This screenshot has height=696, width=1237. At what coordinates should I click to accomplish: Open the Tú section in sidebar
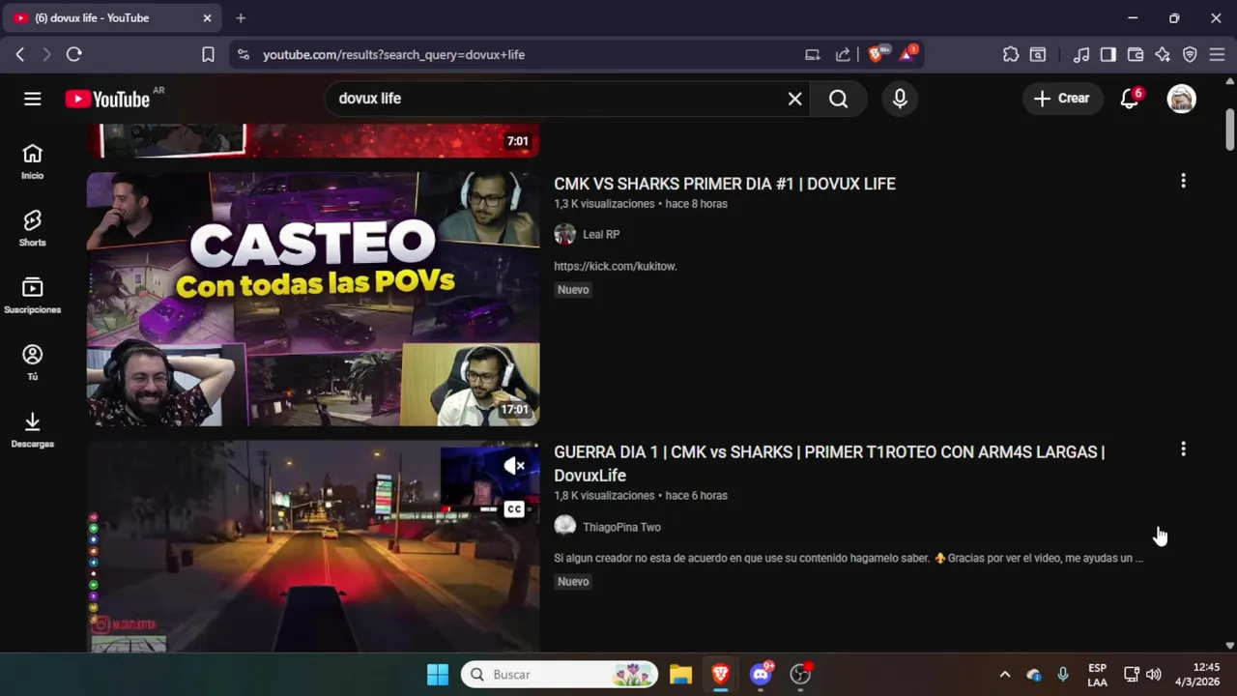coord(33,362)
